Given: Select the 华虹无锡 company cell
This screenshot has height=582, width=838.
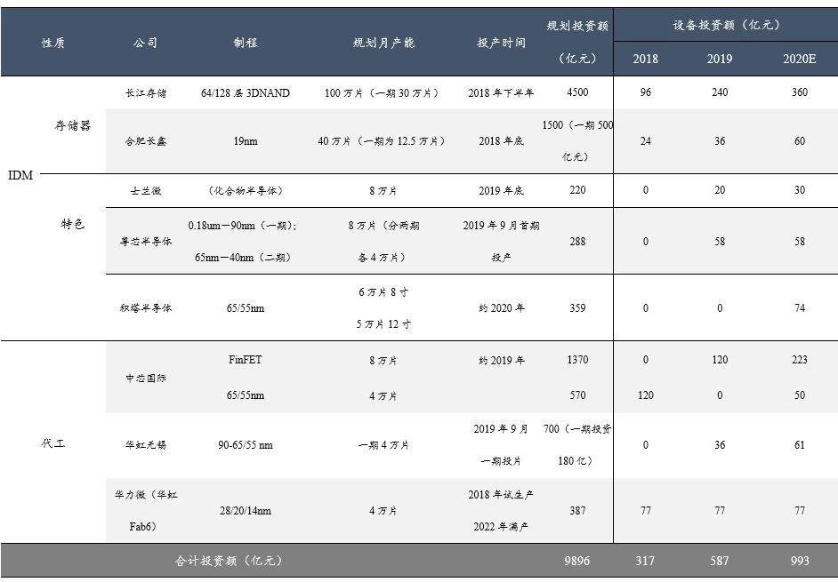Looking at the screenshot, I should (145, 445).
